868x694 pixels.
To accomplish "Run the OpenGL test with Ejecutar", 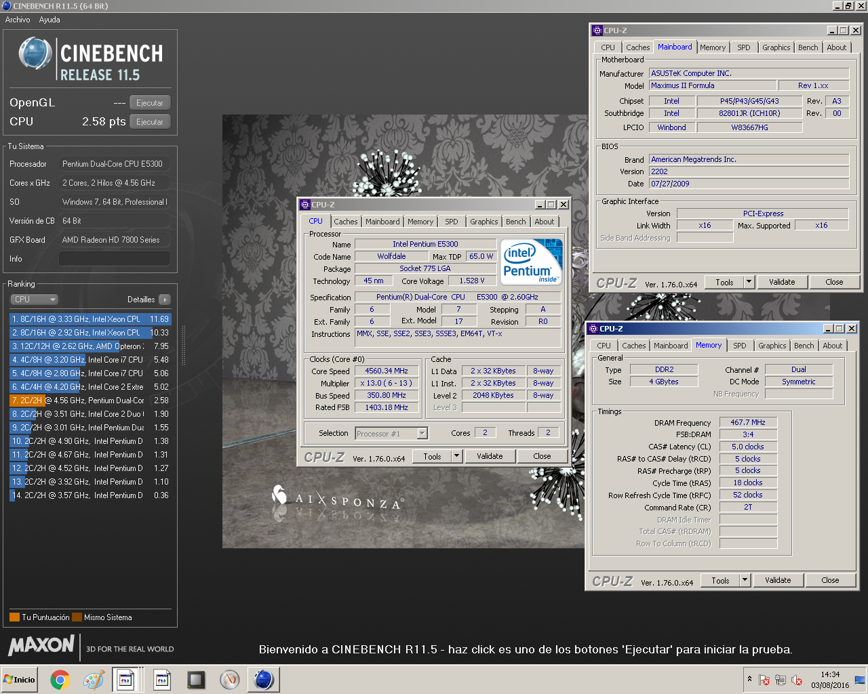I will coord(150,103).
